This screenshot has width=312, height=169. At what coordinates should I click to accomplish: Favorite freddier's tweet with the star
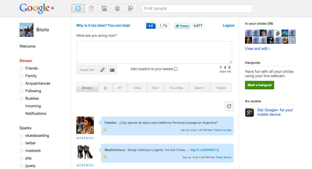105,130
